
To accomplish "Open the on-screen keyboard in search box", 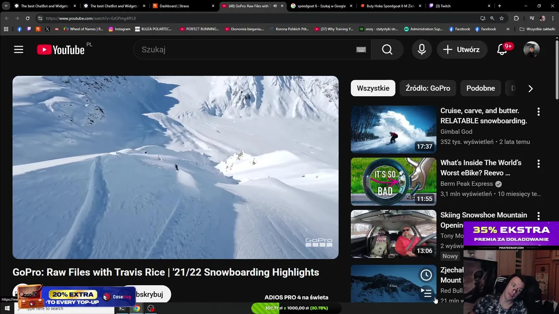I will click(x=361, y=50).
